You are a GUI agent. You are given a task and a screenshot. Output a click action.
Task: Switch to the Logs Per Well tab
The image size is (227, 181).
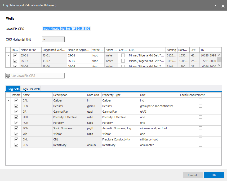click(x=30, y=89)
